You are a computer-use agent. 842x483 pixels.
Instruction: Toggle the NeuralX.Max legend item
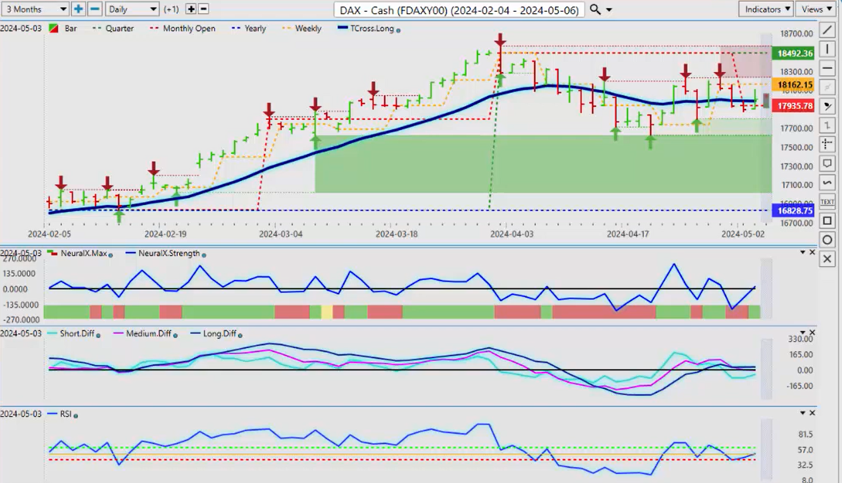(x=76, y=253)
